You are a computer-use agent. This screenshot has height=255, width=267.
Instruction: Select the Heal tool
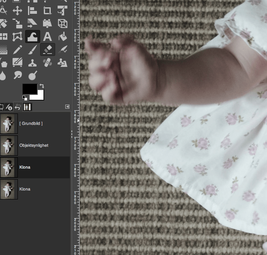47,63
